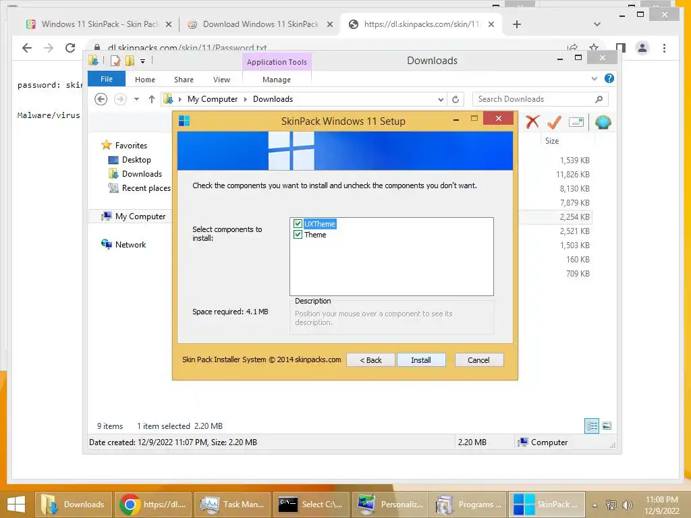Open recent locations dropdown in Explorer
Image resolution: width=691 pixels, height=518 pixels.
tap(136, 99)
